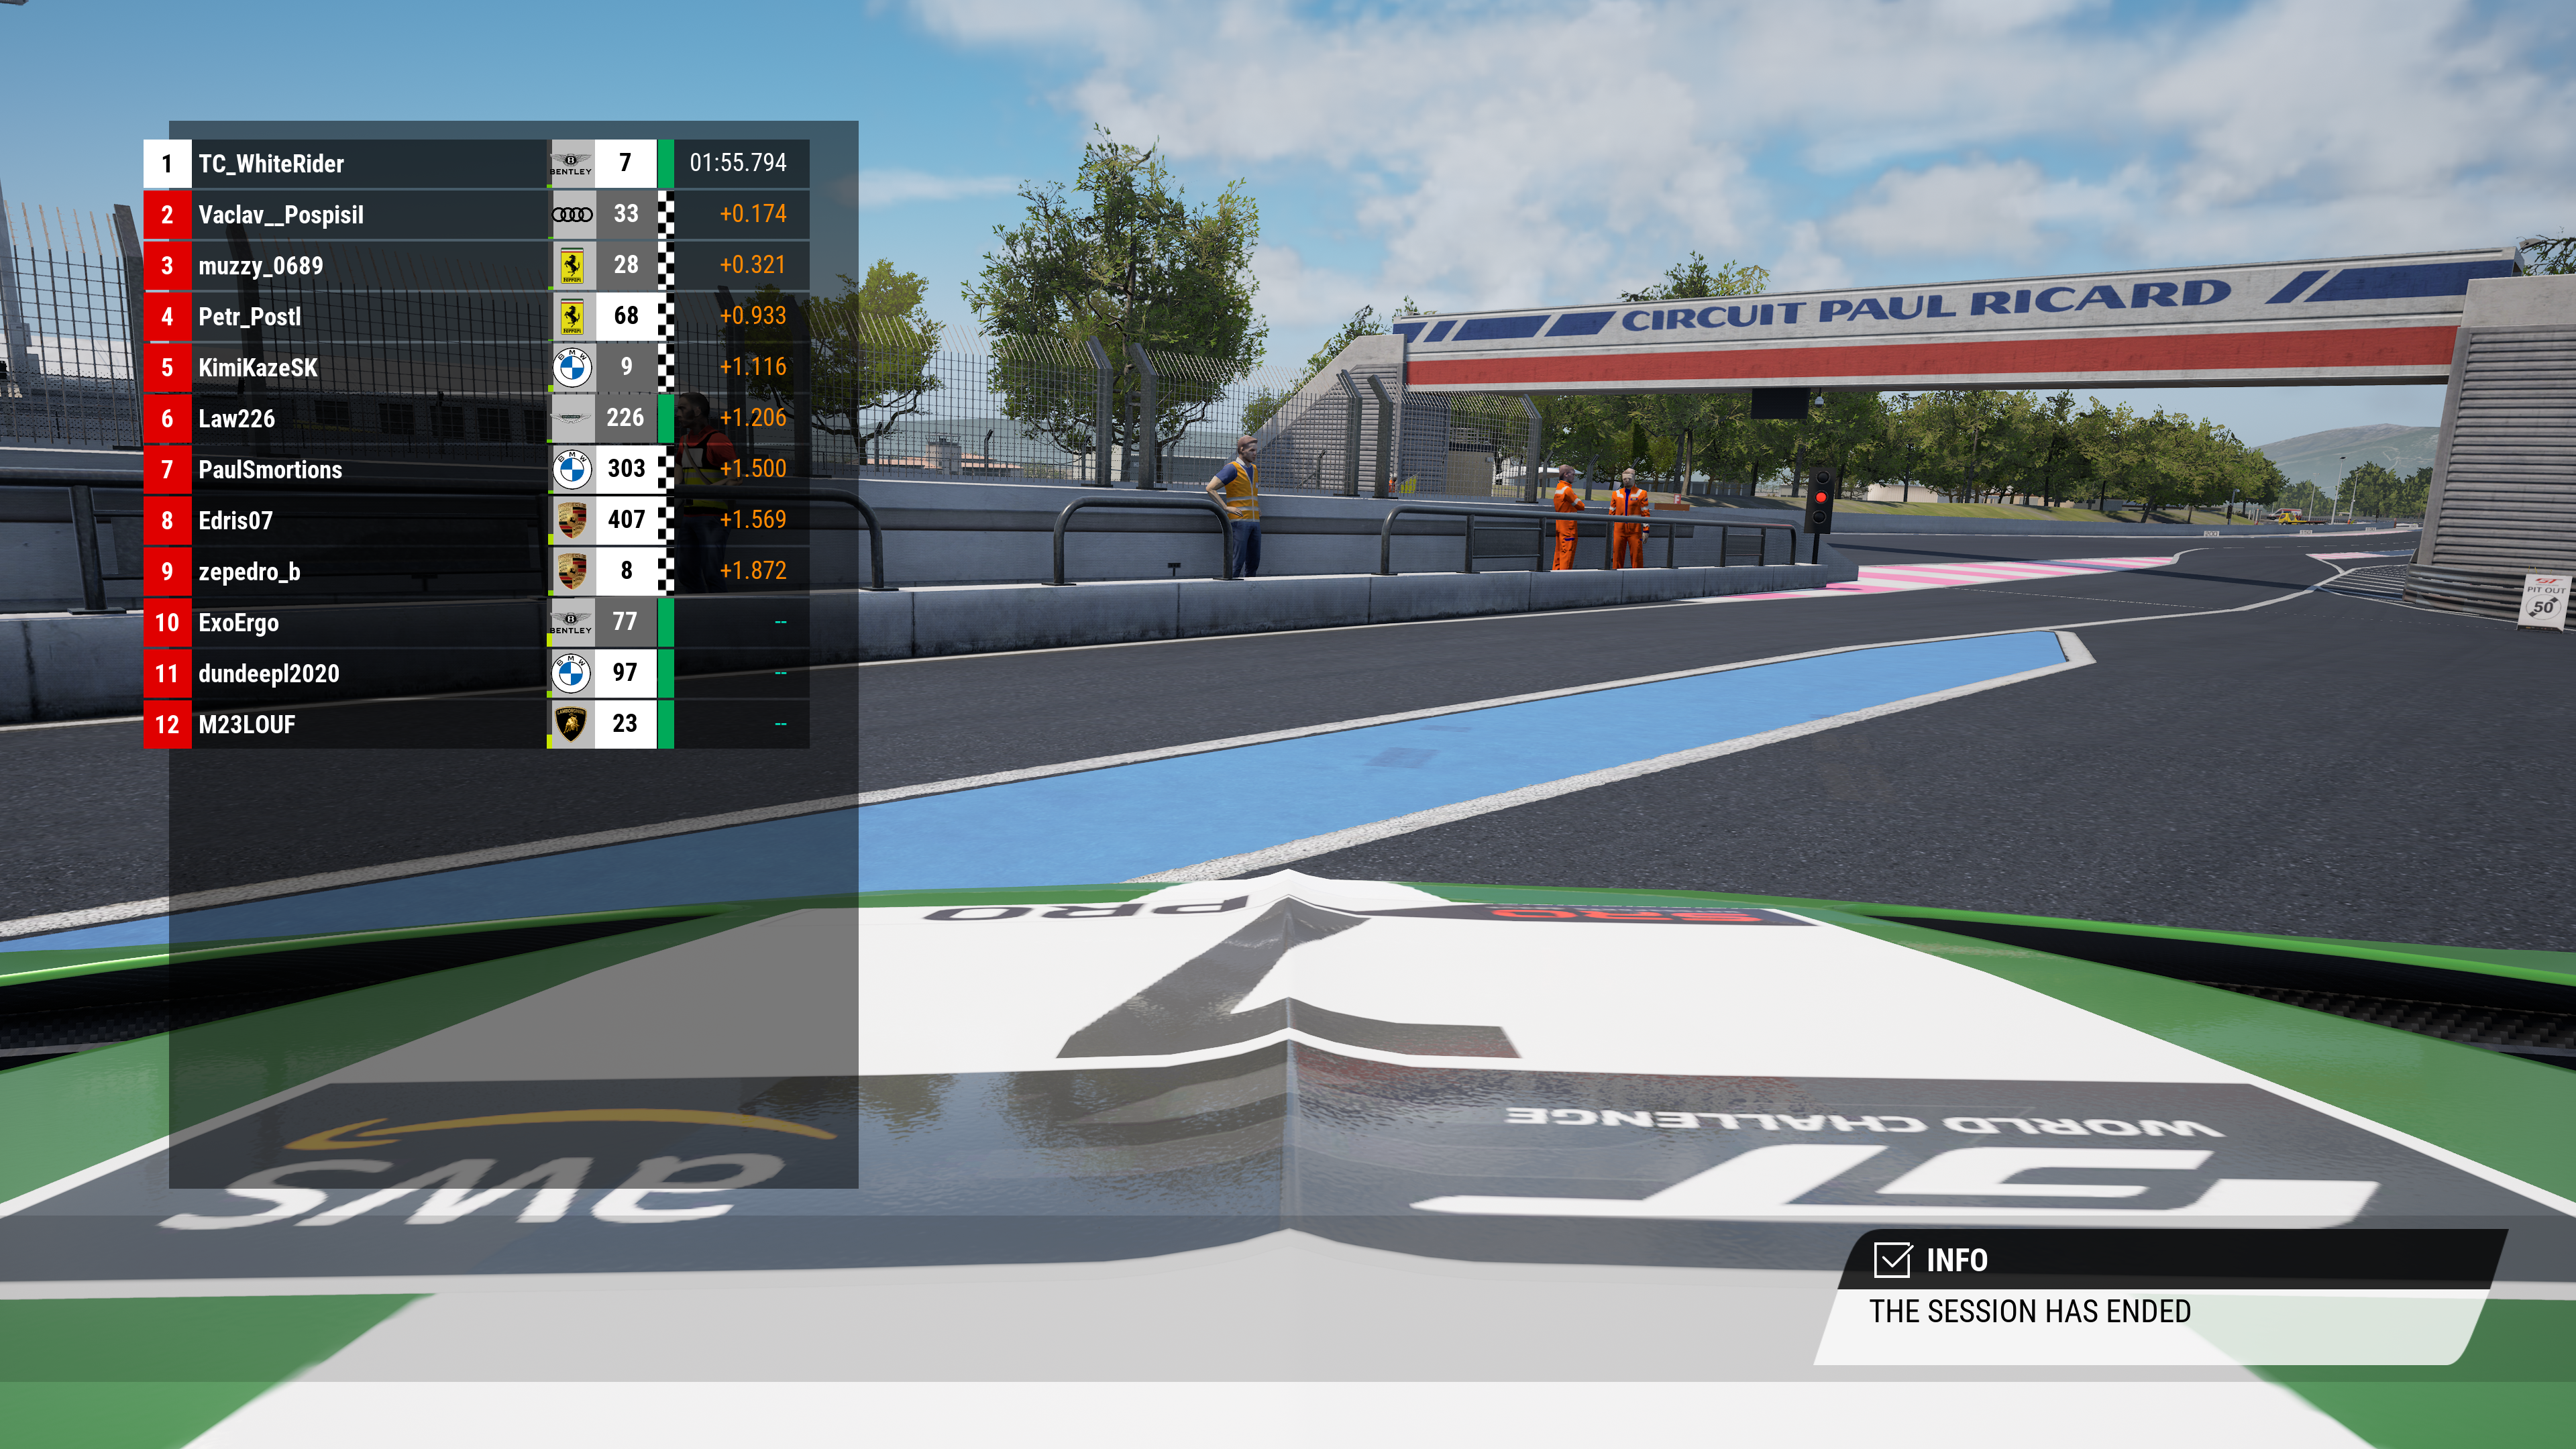Select driver name TC_WhiteRider
This screenshot has height=1449, width=2576.
271,164
